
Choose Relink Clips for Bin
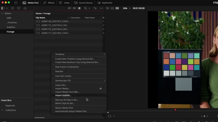(79, 103)
